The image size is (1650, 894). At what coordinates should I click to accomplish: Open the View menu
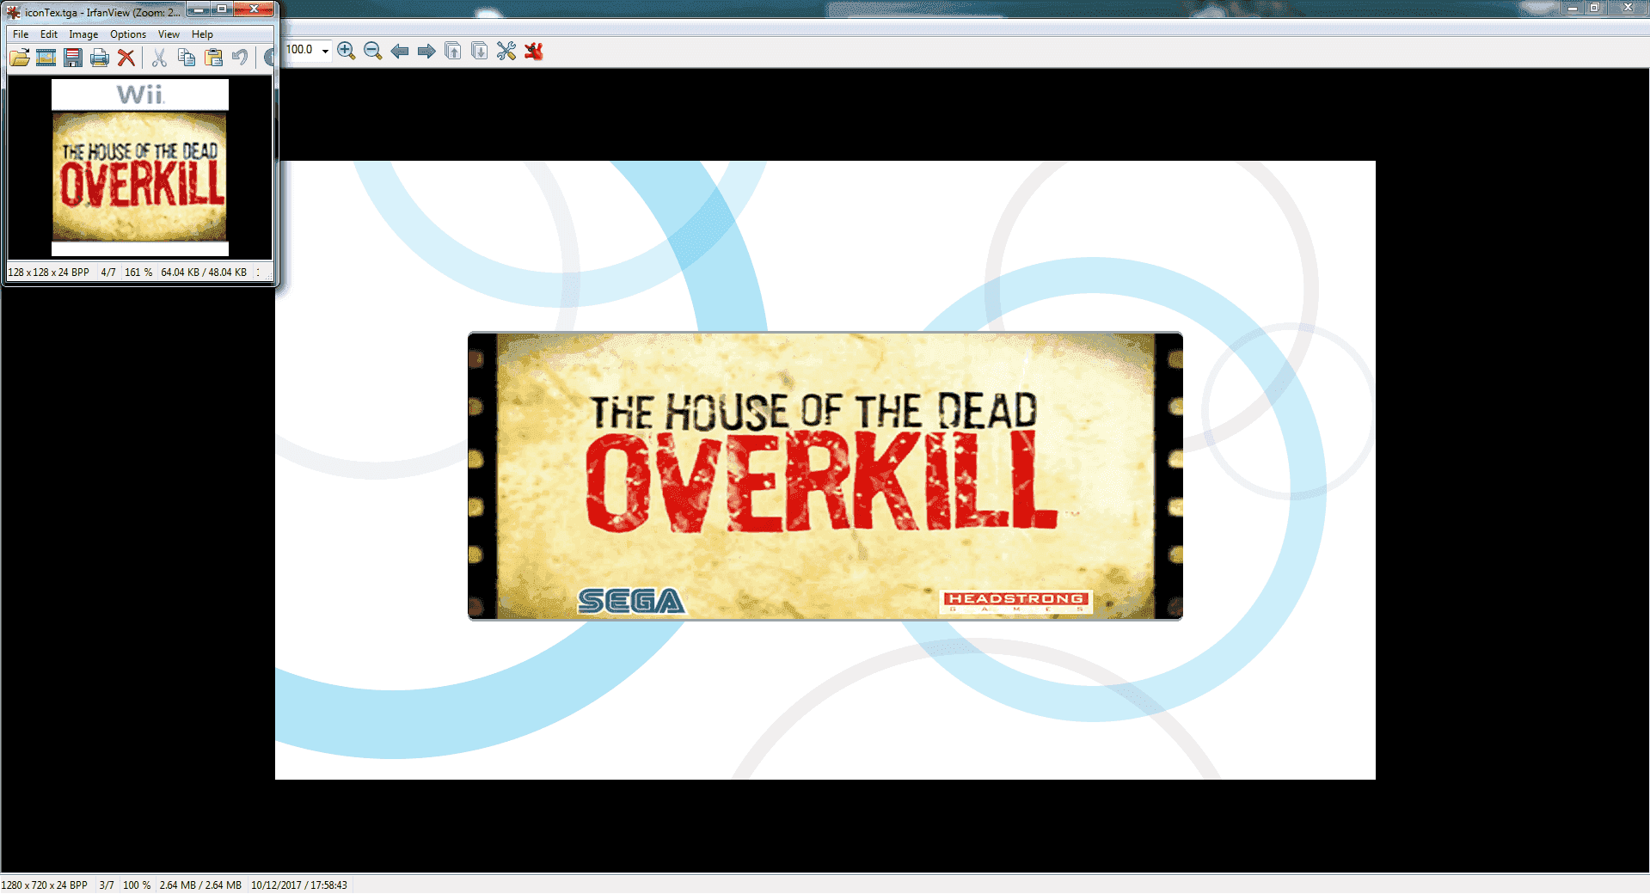tap(169, 34)
